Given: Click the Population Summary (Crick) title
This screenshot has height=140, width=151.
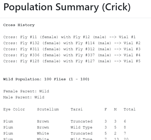Looking at the screenshot, I should [x=67, y=8].
